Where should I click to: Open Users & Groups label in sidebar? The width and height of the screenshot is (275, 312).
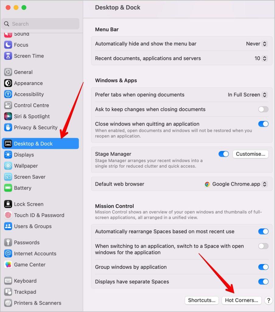(33, 226)
